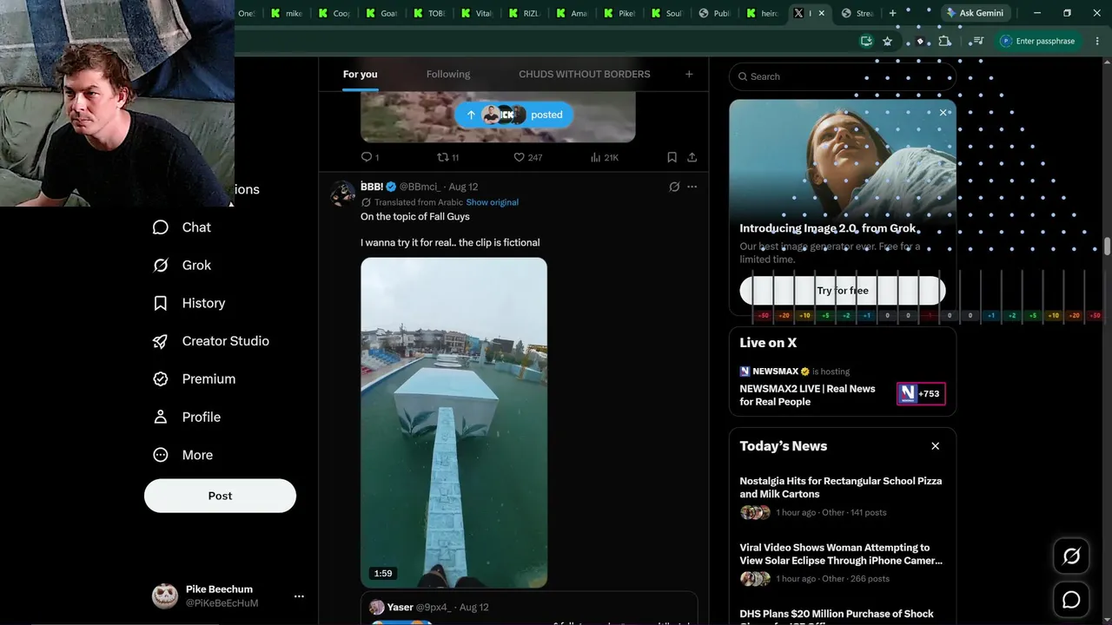Switch to the RIZL browser tab
This screenshot has width=1112, height=625.
pos(524,13)
